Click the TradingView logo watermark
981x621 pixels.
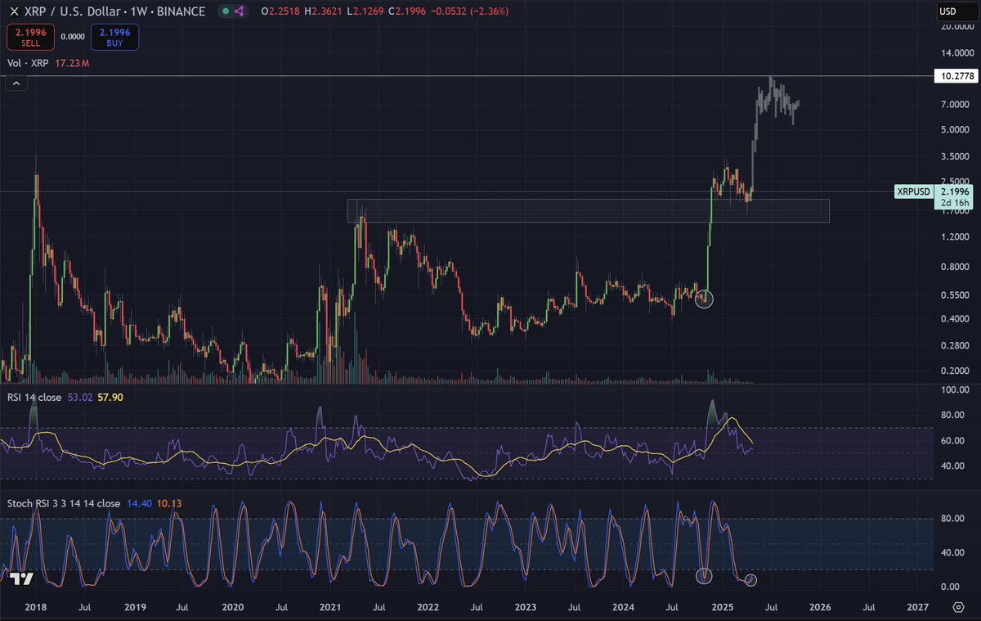coord(23,578)
